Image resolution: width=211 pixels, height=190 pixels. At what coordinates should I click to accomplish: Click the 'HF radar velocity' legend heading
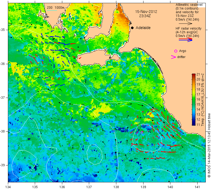188,28
